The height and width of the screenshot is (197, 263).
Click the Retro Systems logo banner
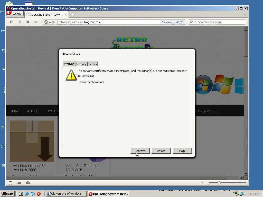(132, 43)
